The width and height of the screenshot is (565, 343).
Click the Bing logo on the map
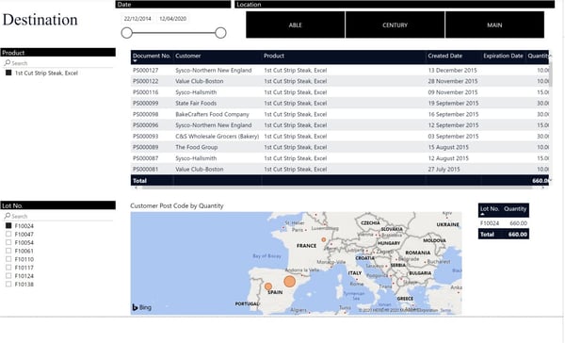142,307
